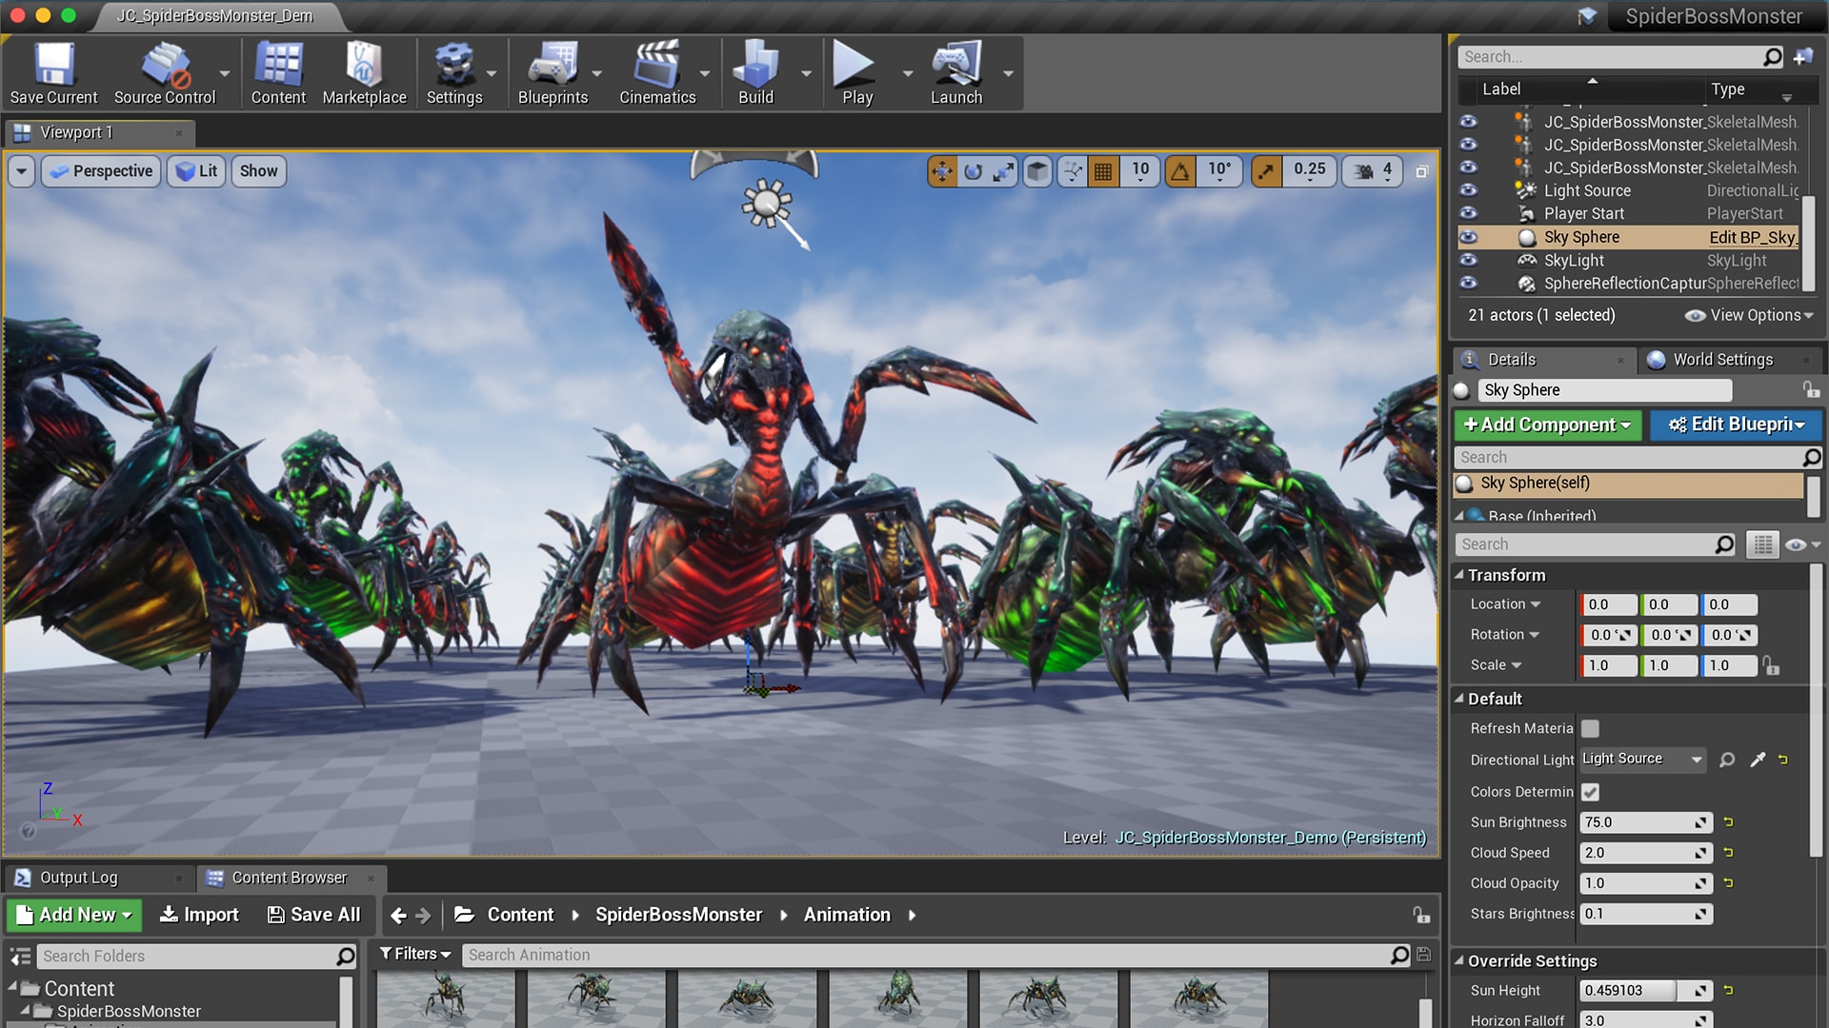Screen dimensions: 1829x1028
Task: Reset Sun Brightness to default value
Action: coord(1728,822)
